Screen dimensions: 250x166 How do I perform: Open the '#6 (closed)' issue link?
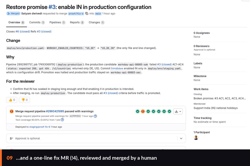coord(23,32)
